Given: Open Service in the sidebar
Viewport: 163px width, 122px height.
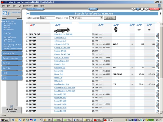Looking at the screenshot, I should coord(12,68).
